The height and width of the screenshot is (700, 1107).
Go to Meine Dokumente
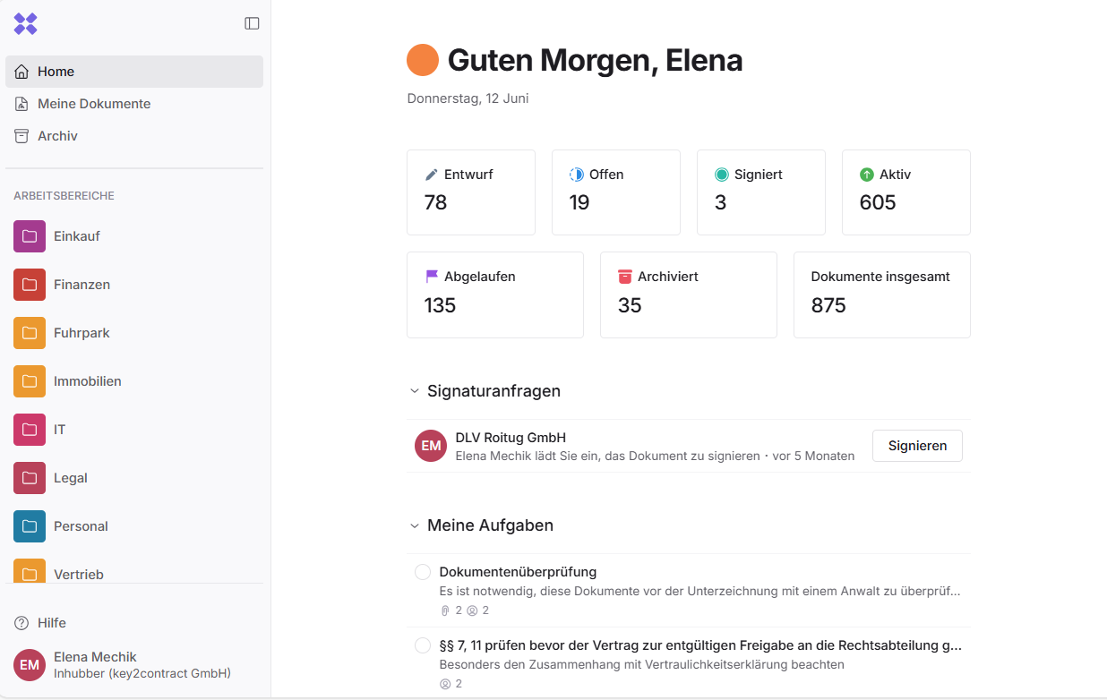tap(93, 104)
